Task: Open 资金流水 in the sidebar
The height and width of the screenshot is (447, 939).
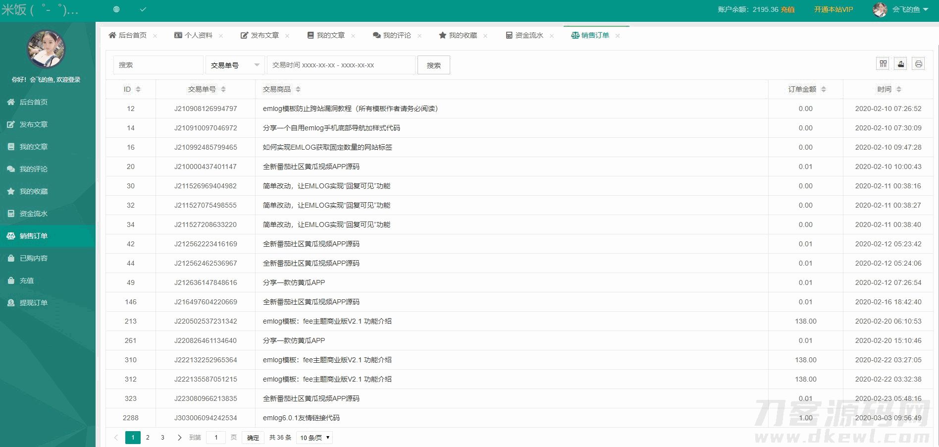Action: [33, 214]
